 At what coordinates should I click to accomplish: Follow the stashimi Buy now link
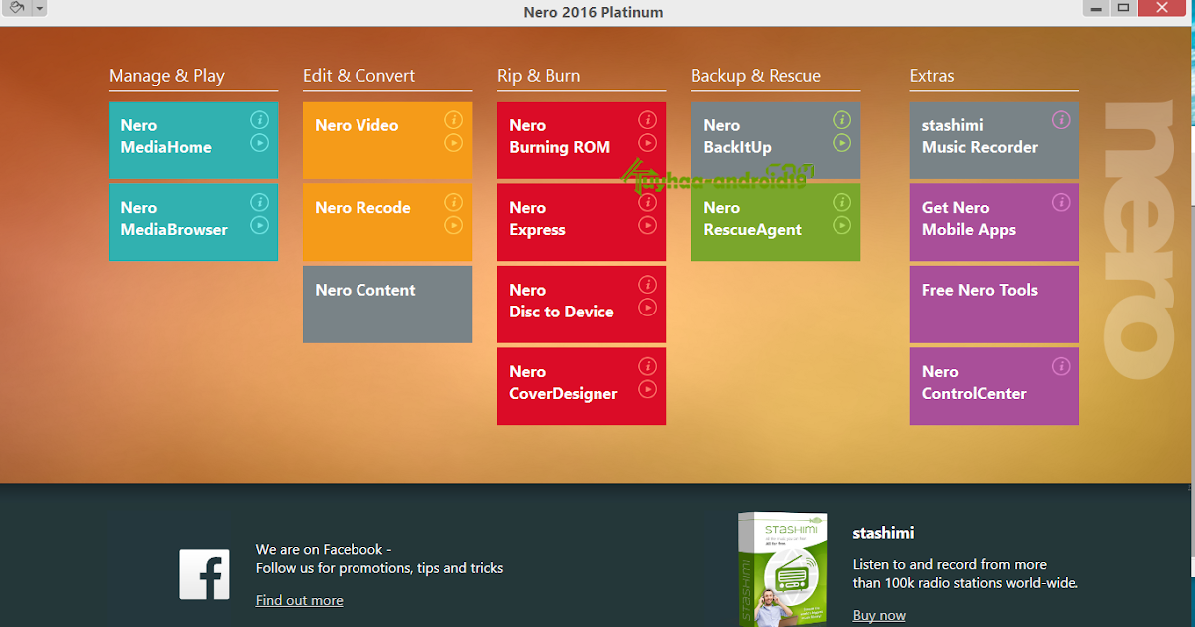click(879, 615)
